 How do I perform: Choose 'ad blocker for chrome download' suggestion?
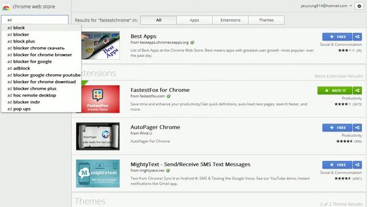[x=41, y=82]
